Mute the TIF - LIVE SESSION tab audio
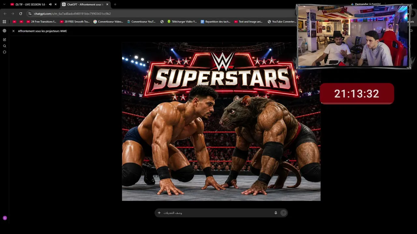This screenshot has height=234, width=417. click(x=50, y=5)
